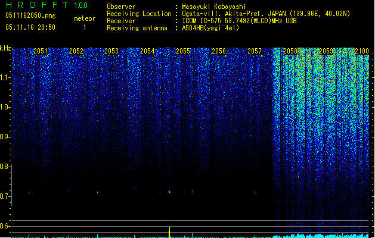375x238 pixels.
Task: Click the 2056 time marker
Action: (219, 51)
